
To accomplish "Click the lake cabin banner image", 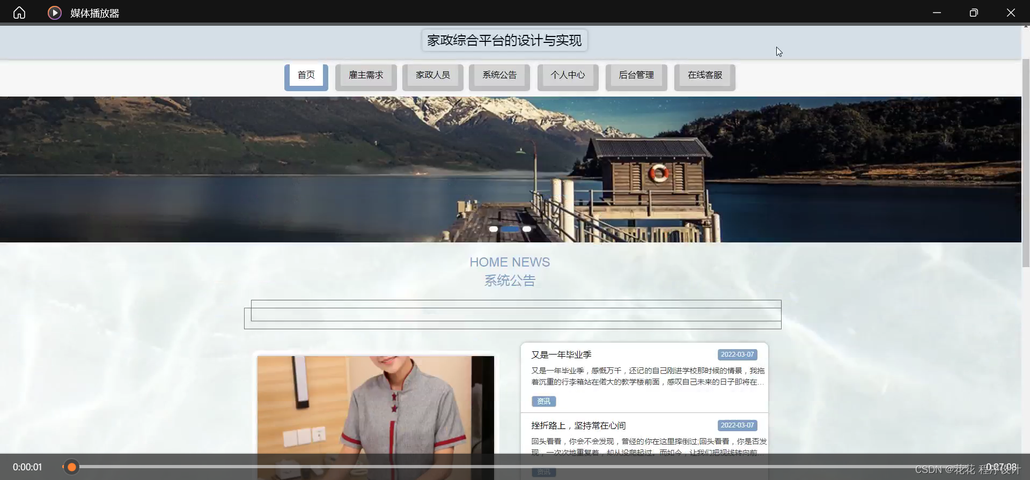I will click(x=511, y=169).
